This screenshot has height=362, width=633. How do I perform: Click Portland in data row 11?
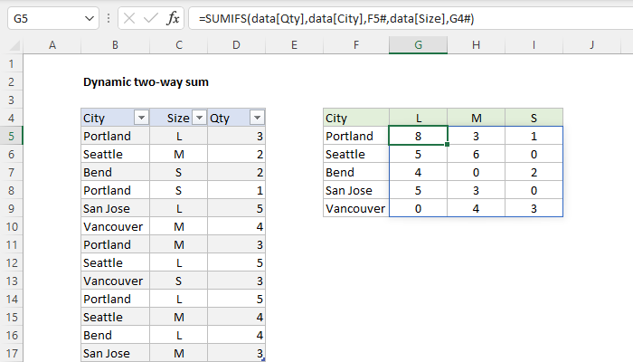116,244
